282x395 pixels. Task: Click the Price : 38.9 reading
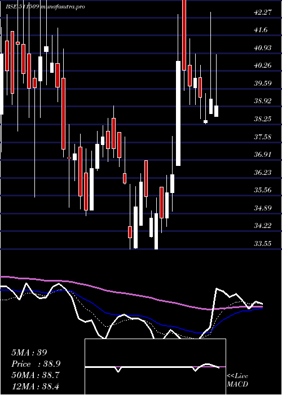click(x=36, y=364)
